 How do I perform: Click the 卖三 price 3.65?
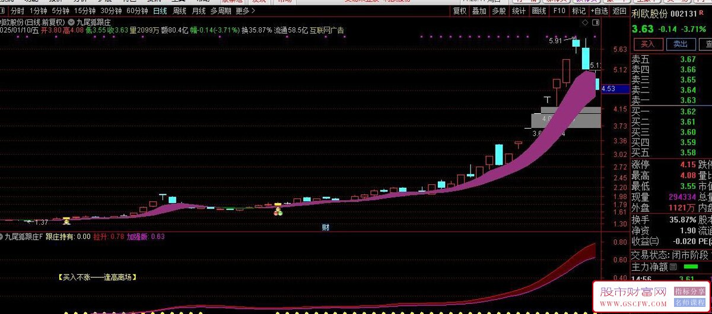point(688,79)
